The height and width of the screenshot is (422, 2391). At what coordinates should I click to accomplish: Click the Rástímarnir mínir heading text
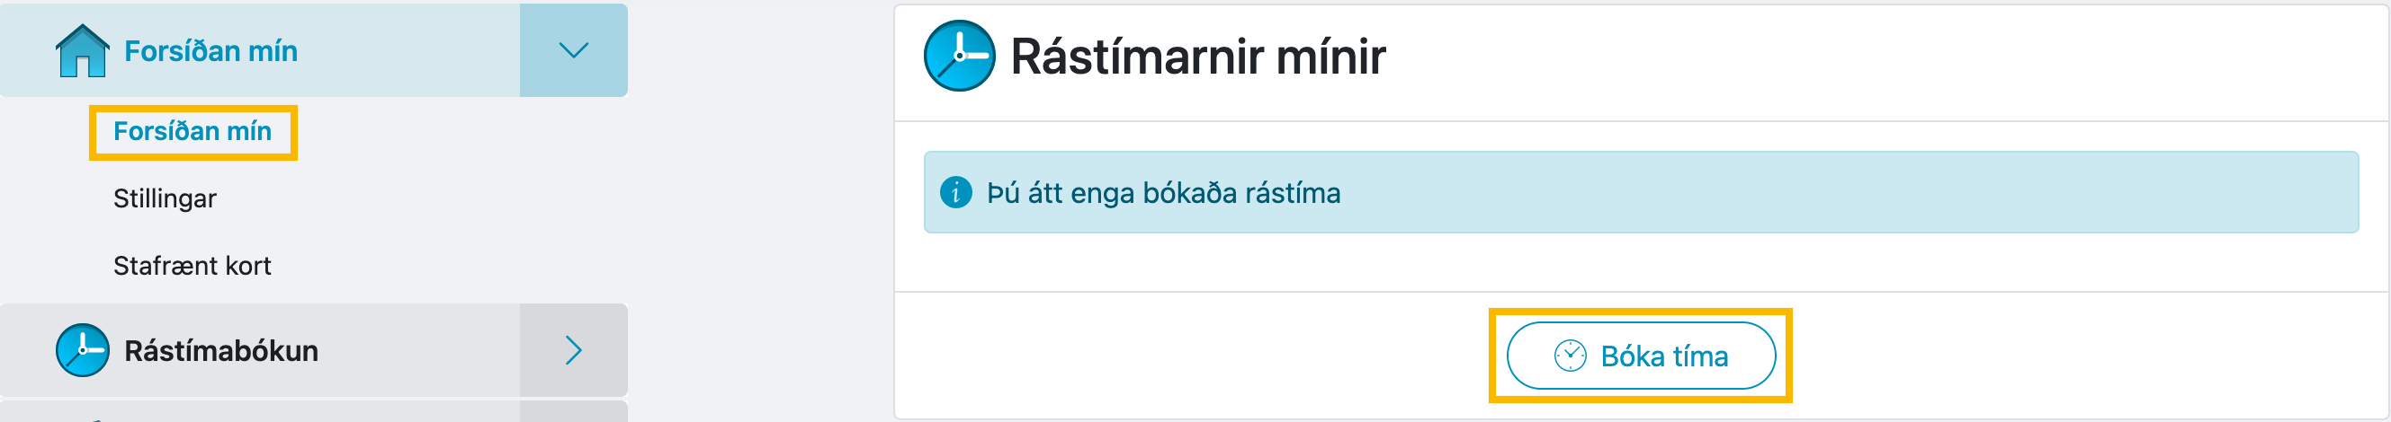pyautogui.click(x=1197, y=57)
